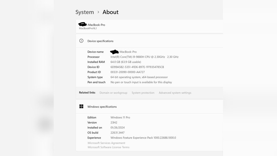Click the Device name label
Image resolution: width=277 pixels, height=156 pixels.
(x=95, y=52)
